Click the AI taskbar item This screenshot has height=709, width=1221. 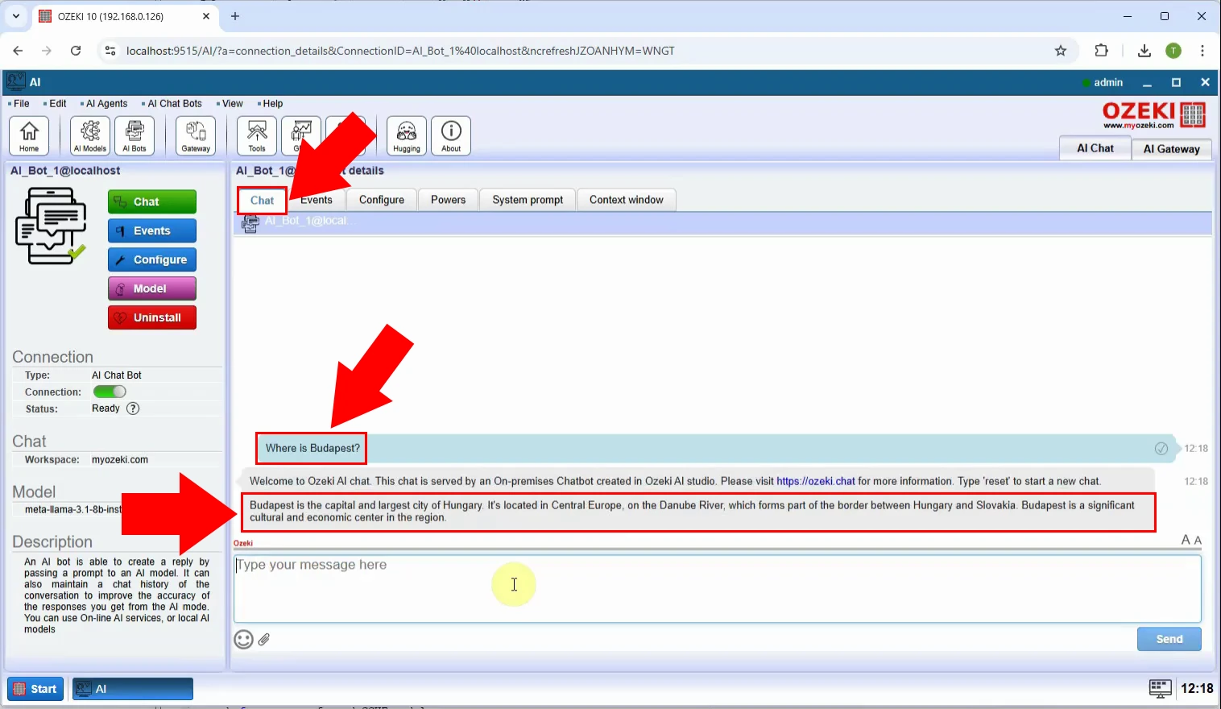coord(133,689)
